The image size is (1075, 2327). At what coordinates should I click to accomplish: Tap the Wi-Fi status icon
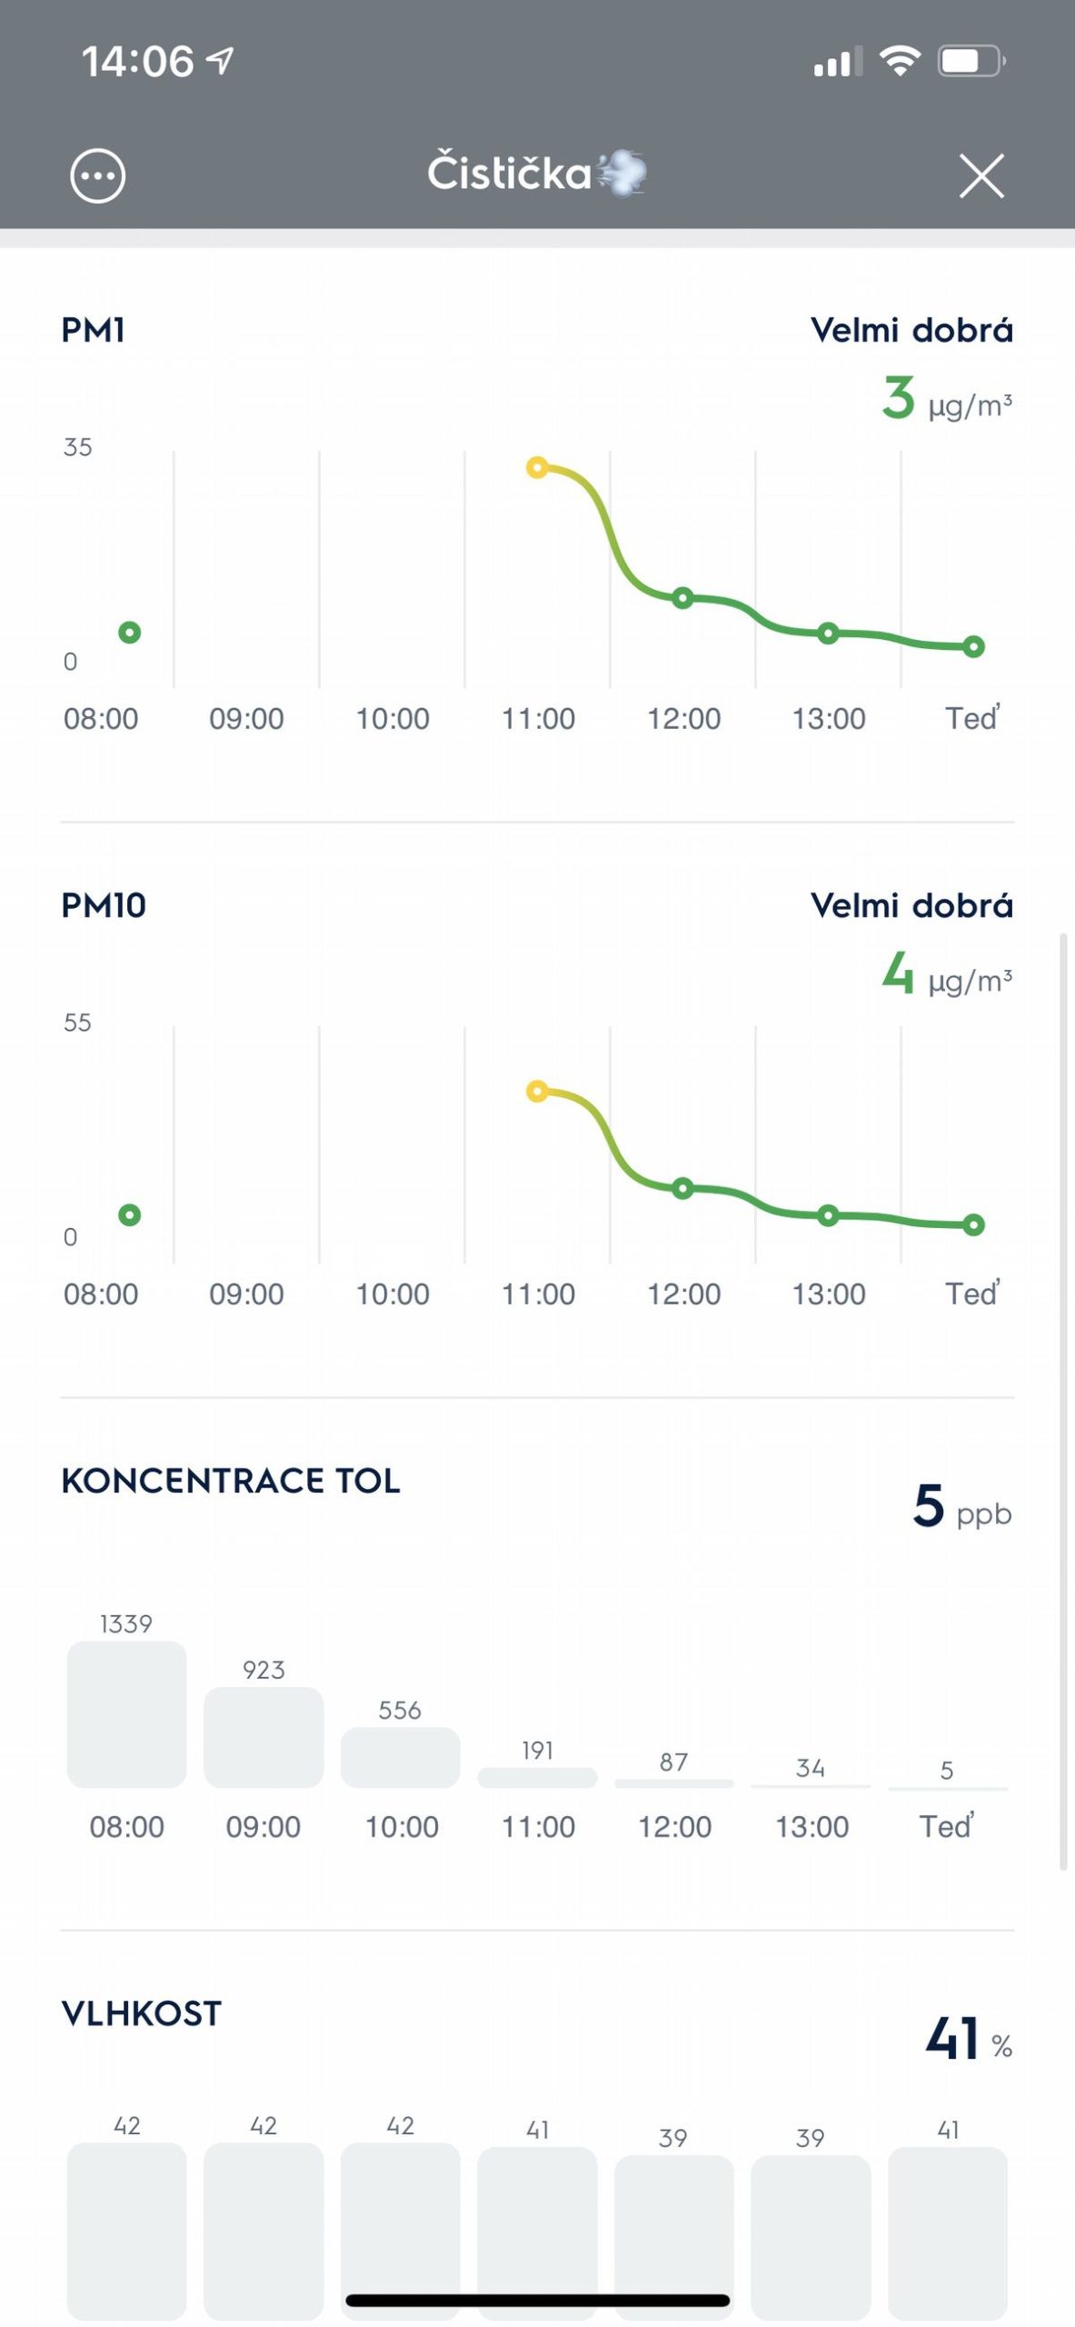coord(899,62)
